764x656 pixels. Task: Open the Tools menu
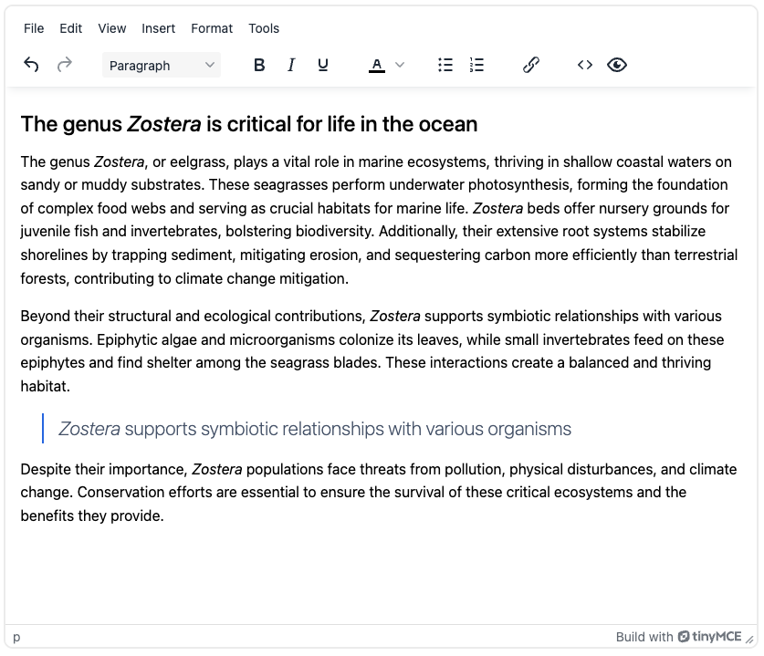(x=264, y=28)
